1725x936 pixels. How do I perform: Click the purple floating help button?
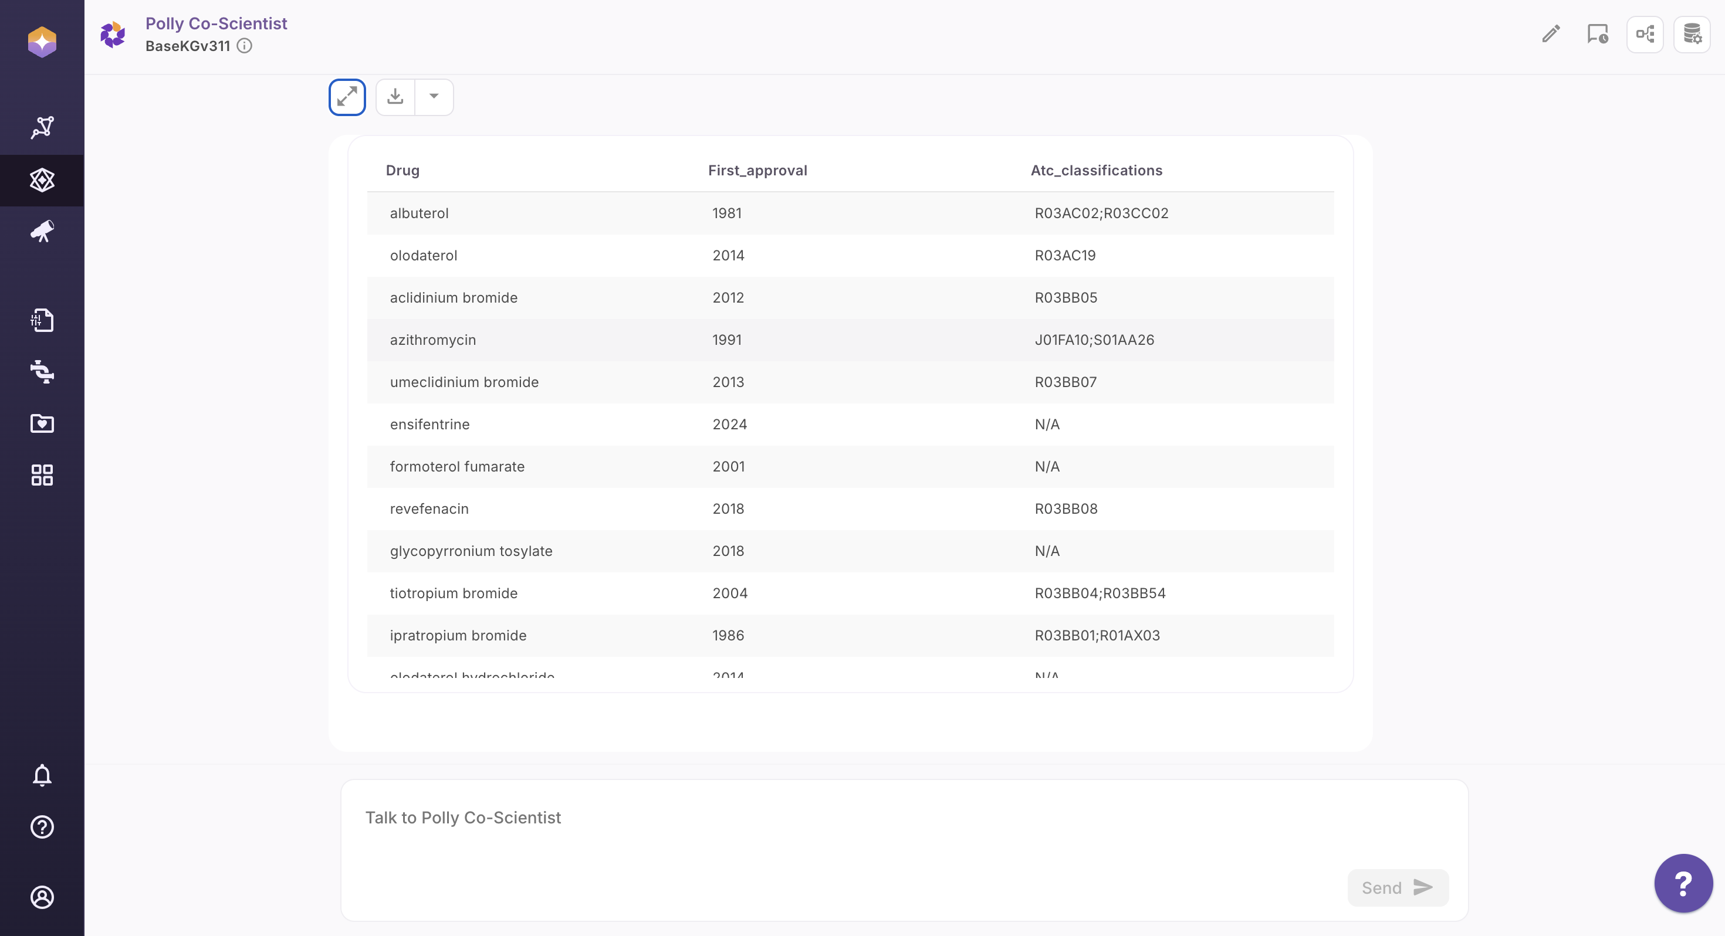pos(1683,883)
